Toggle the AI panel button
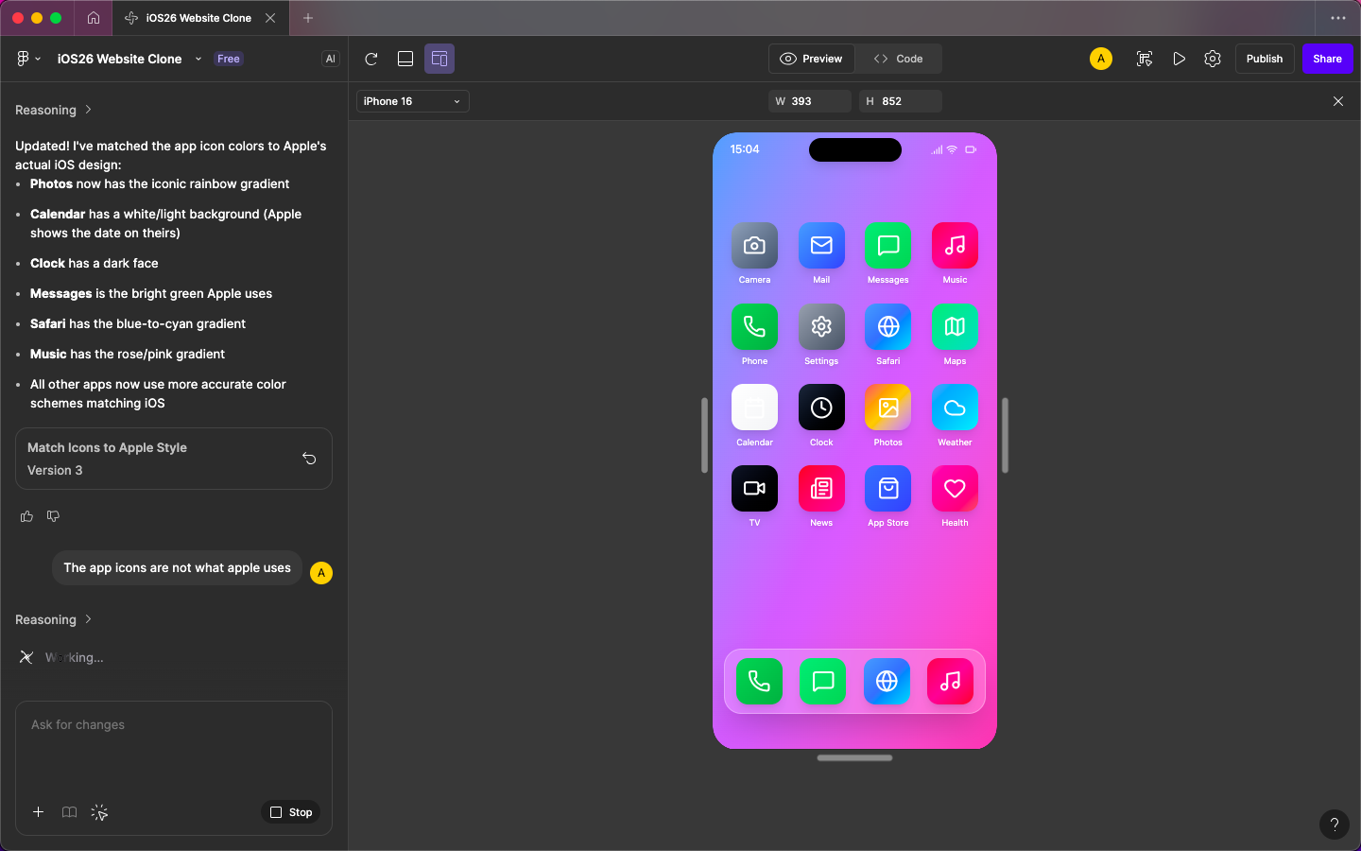The height and width of the screenshot is (851, 1361). click(x=330, y=59)
